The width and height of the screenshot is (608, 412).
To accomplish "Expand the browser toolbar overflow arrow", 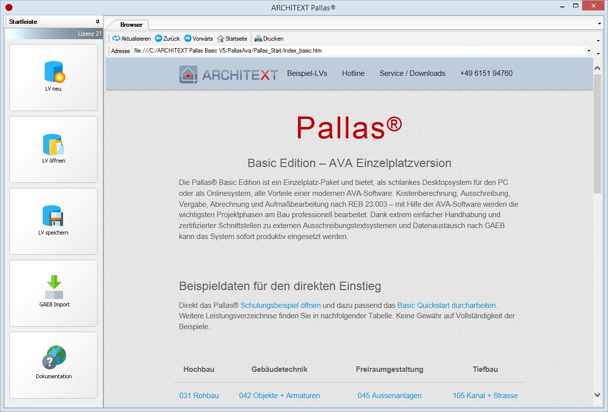I will point(598,40).
